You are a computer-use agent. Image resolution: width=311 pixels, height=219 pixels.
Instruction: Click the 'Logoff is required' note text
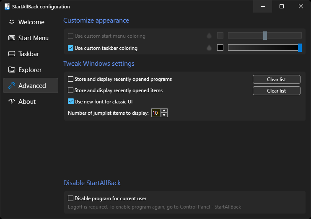(x=154, y=207)
